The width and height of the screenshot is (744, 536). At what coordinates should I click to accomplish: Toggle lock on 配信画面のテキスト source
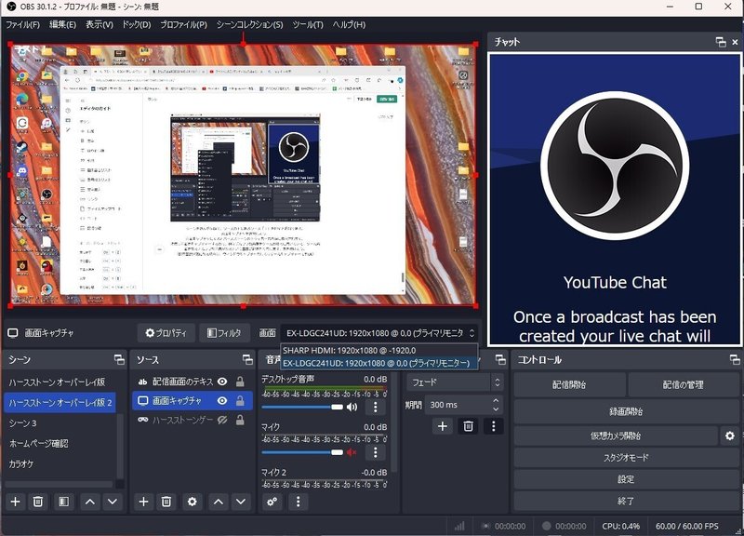240,382
